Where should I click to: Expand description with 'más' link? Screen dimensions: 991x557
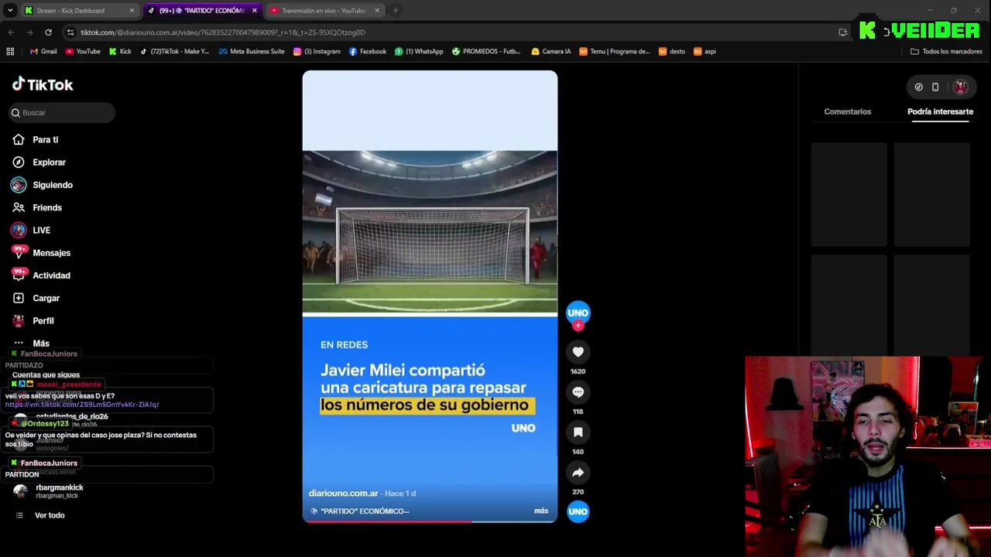pyautogui.click(x=540, y=511)
